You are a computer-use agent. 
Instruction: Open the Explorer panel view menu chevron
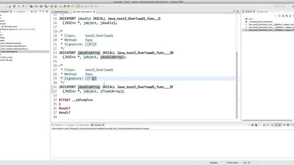click(40, 11)
